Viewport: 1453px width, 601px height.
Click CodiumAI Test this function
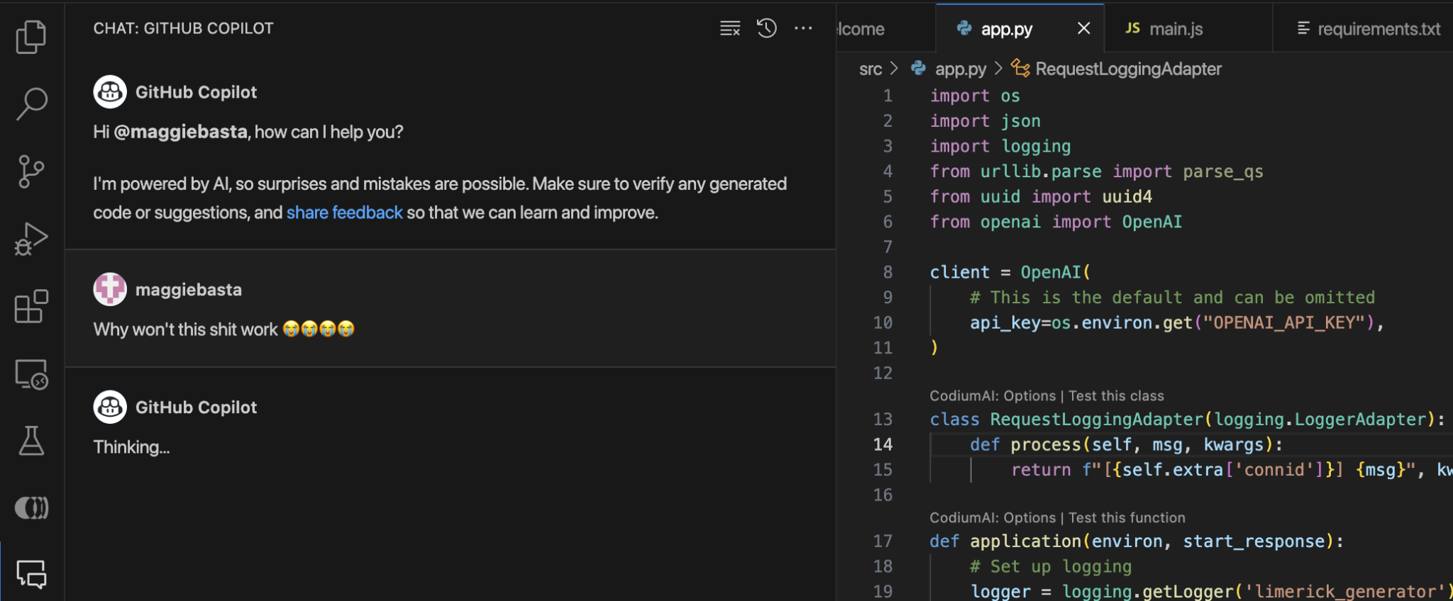[x=1126, y=518]
